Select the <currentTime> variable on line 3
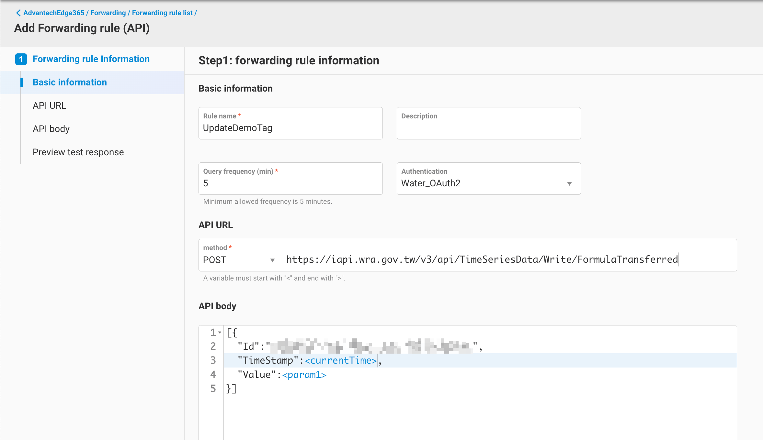Viewport: 763px width, 440px height. pos(340,360)
